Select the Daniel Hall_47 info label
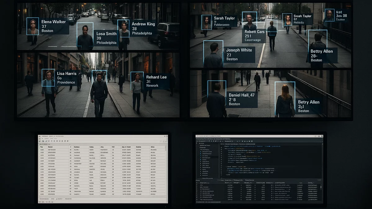The width and height of the screenshot is (372, 209). (x=242, y=99)
